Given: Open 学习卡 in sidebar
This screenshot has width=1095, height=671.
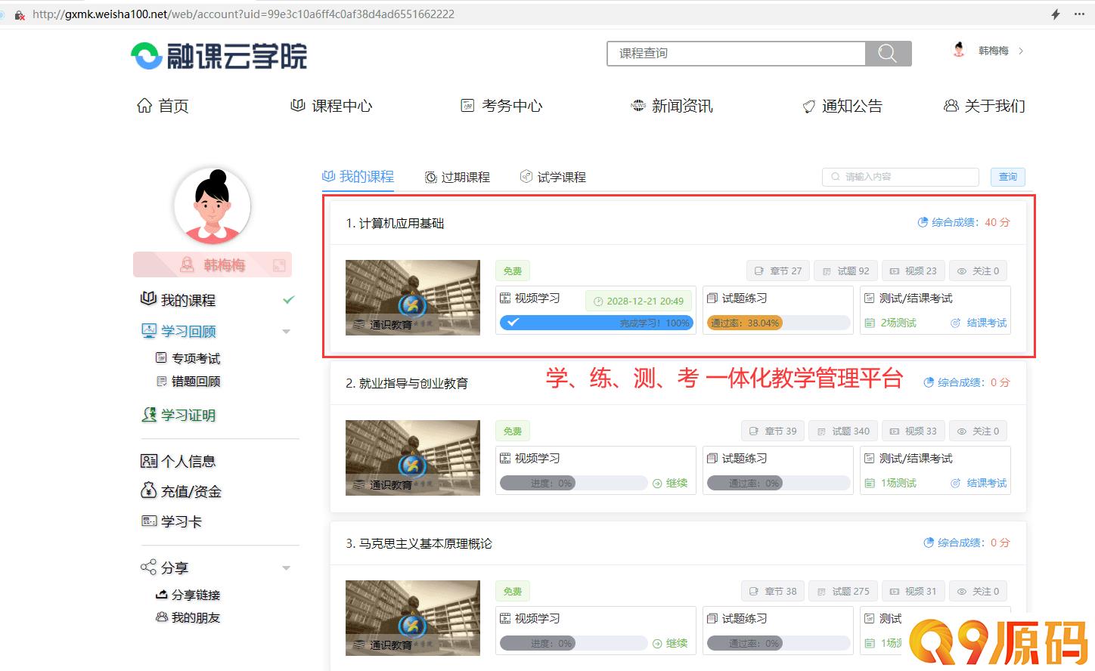Looking at the screenshot, I should 172,521.
